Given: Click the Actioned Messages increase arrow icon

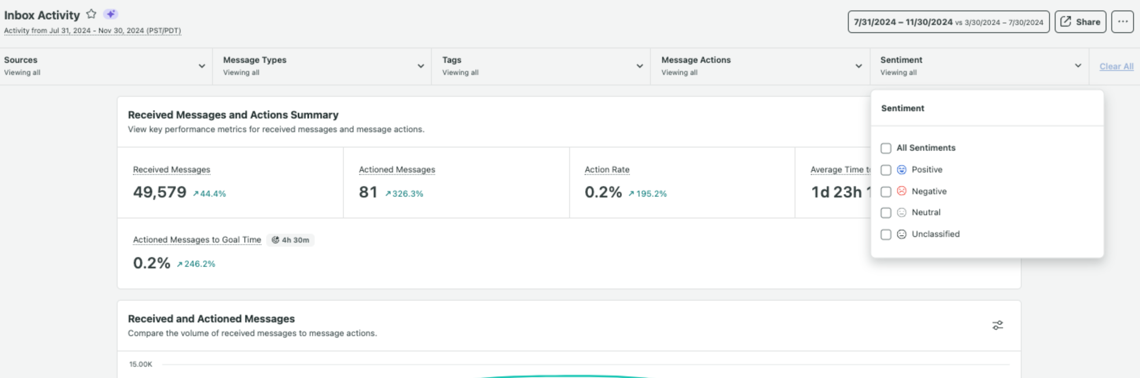Looking at the screenshot, I should [388, 193].
